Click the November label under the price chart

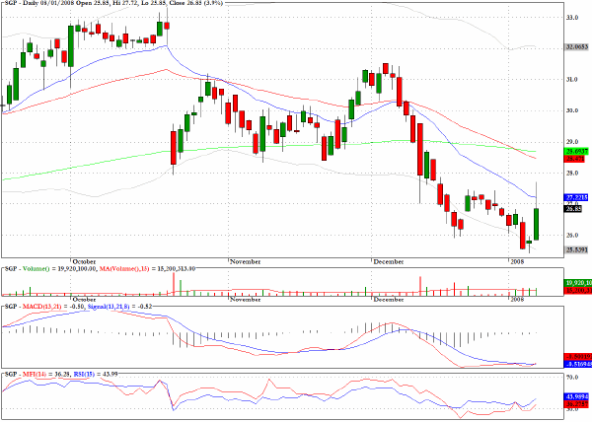(245, 261)
